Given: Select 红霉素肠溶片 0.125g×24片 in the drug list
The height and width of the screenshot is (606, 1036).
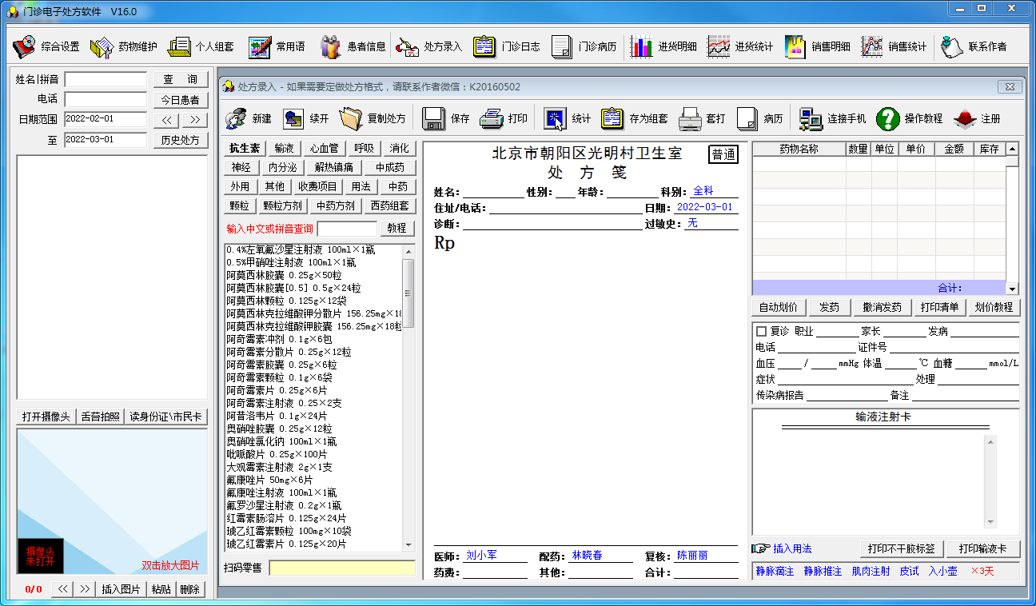Looking at the screenshot, I should click(x=286, y=518).
